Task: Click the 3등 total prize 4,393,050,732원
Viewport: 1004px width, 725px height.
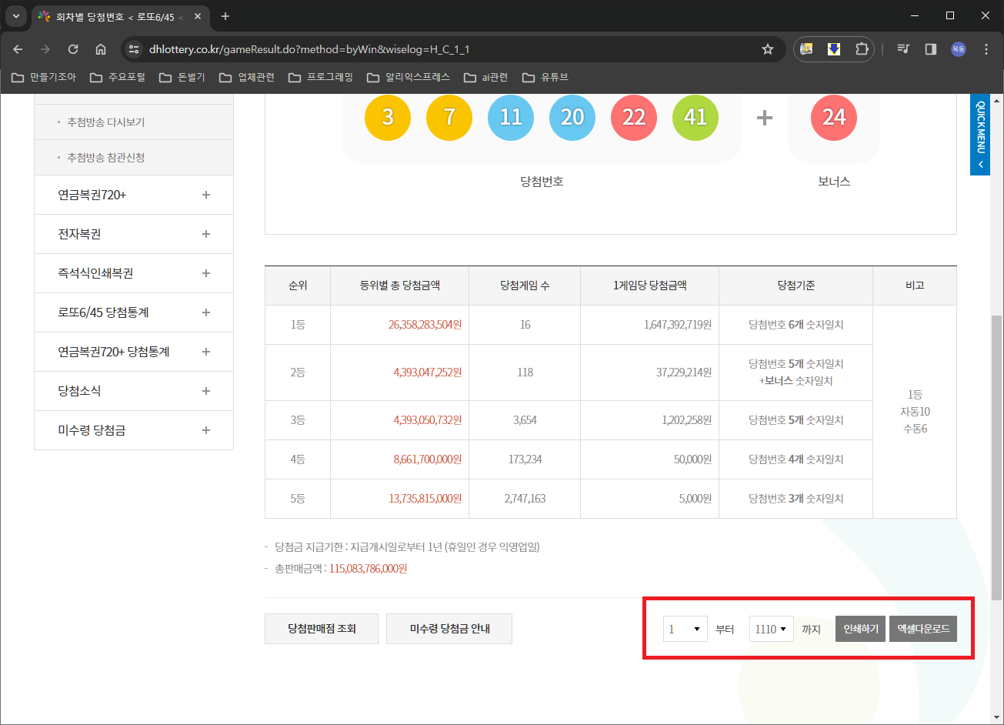Action: pos(428,420)
